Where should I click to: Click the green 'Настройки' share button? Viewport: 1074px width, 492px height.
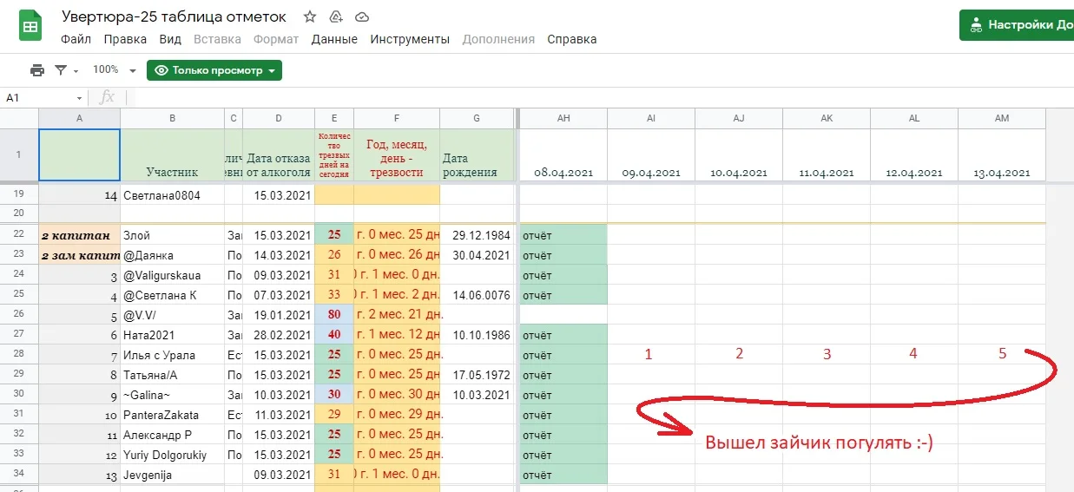point(1018,25)
